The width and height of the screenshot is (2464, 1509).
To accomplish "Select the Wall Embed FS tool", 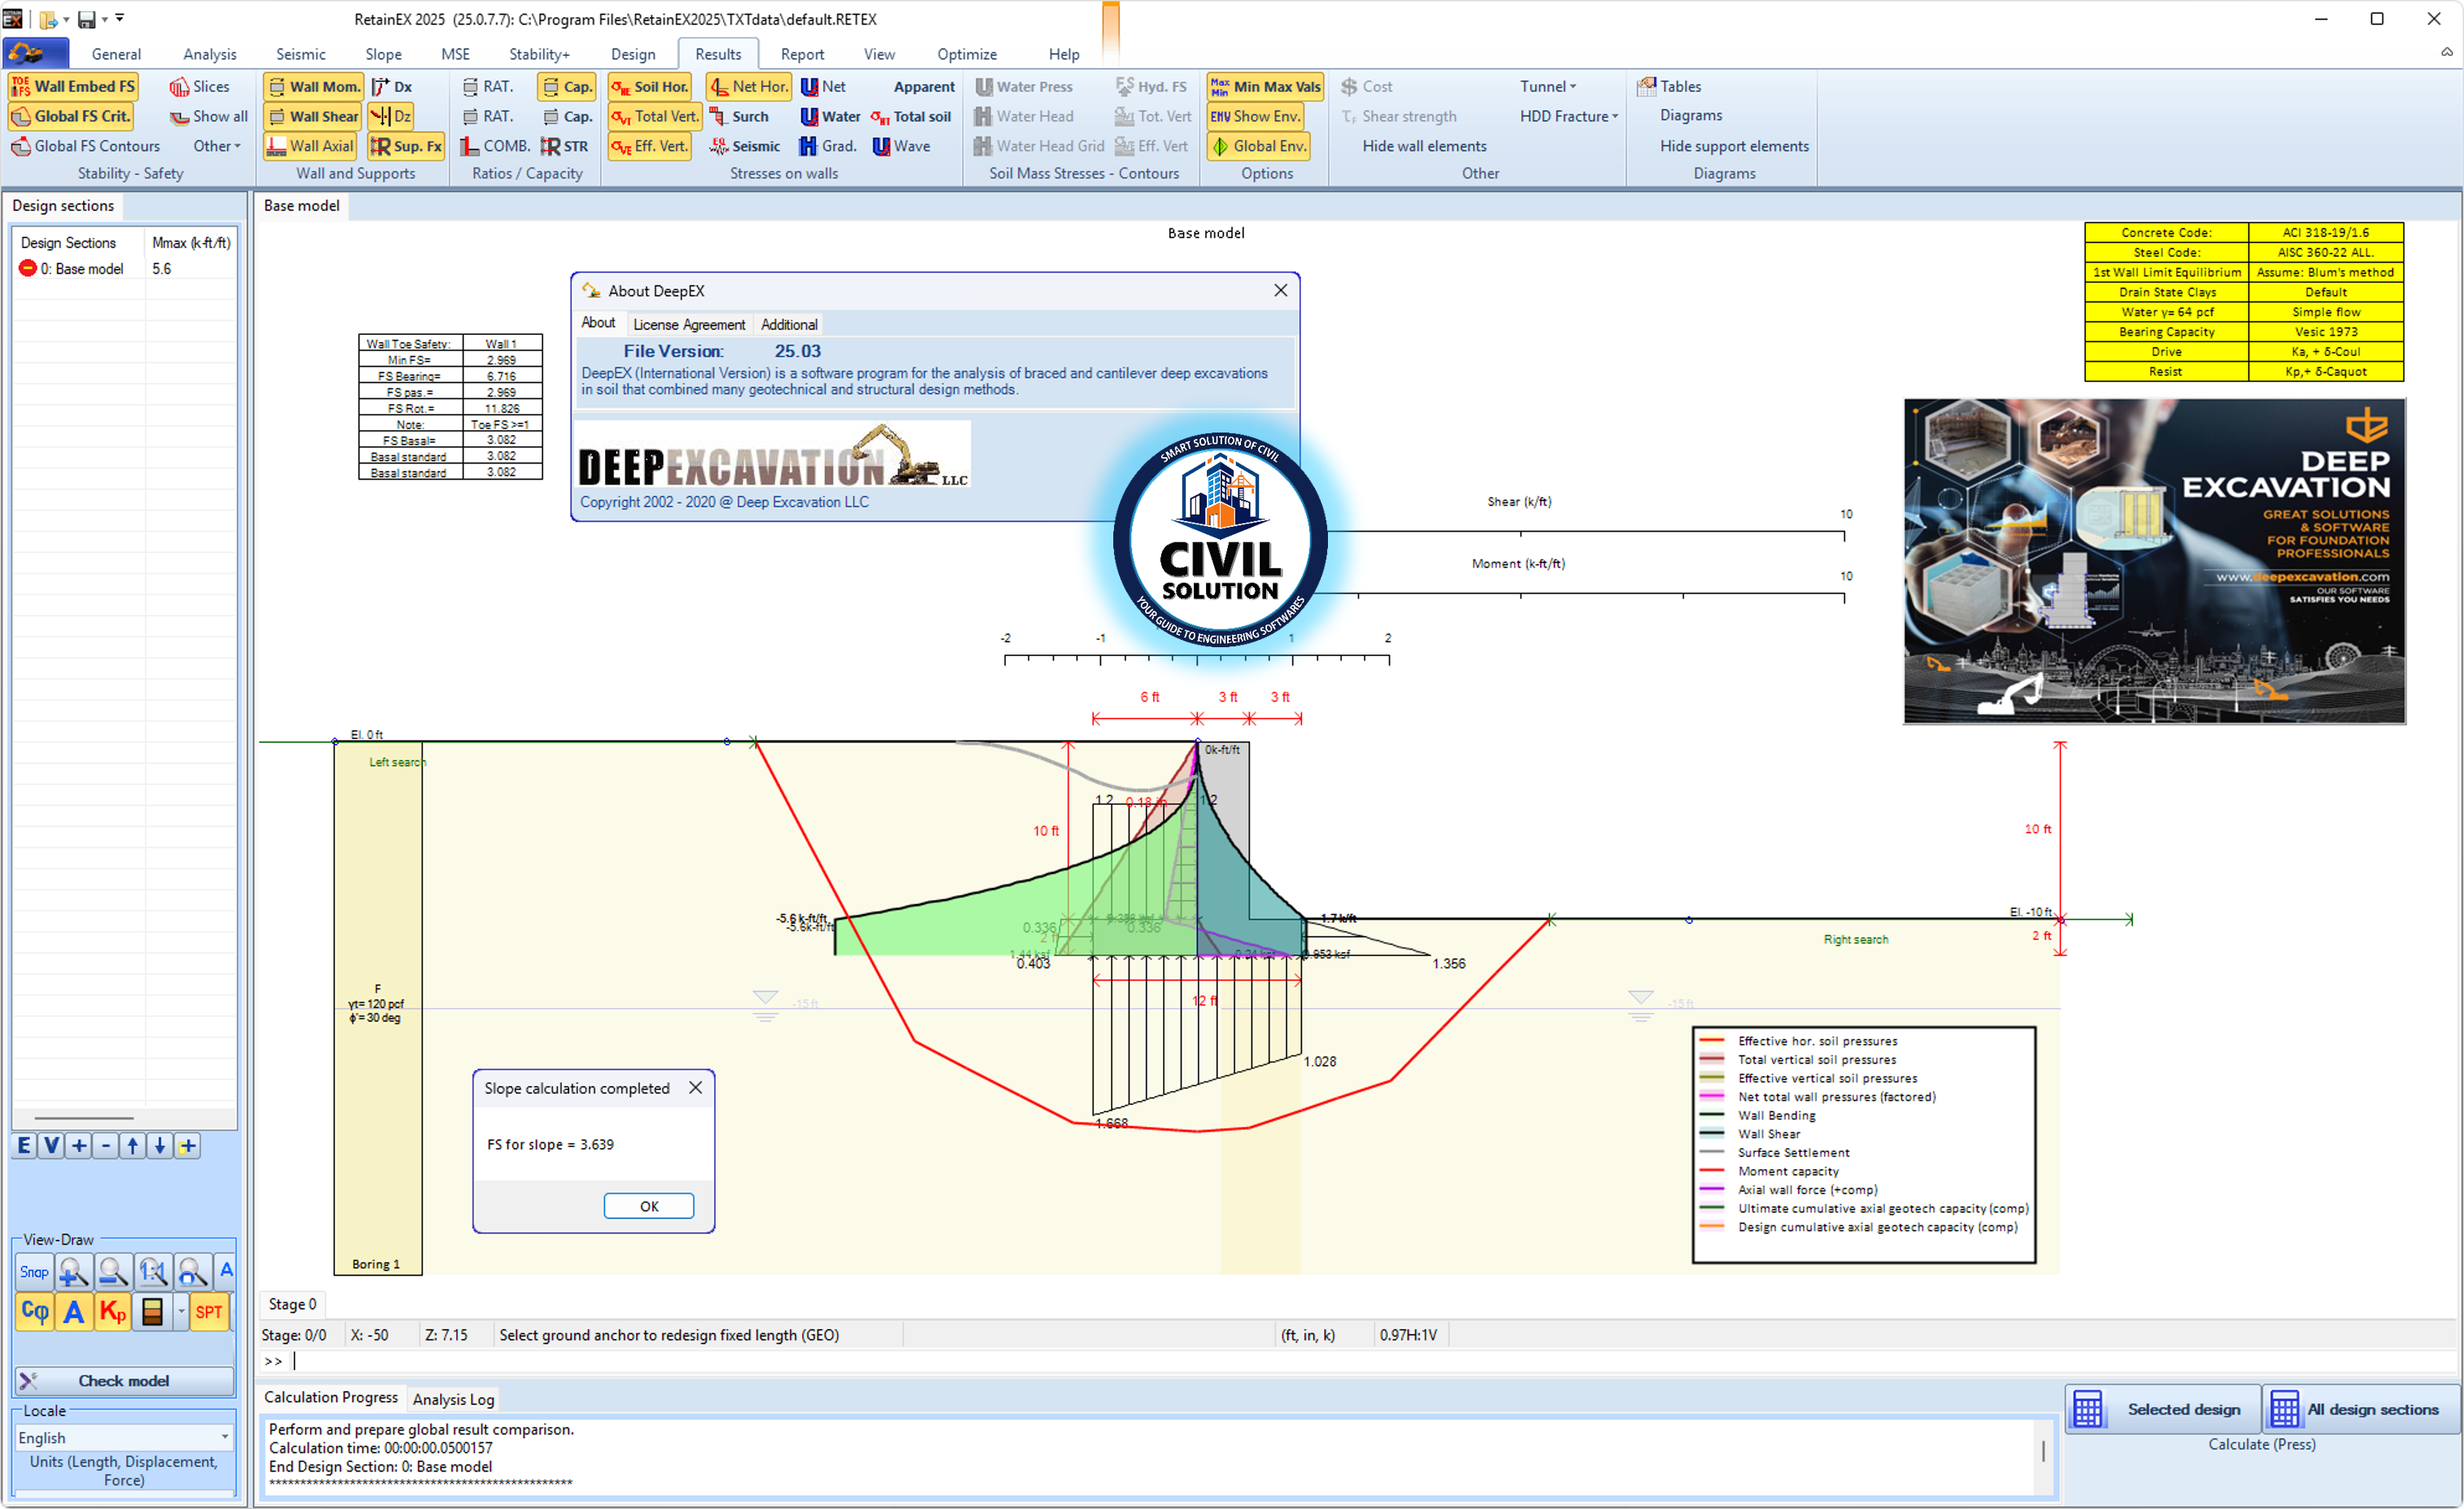I will click(x=73, y=86).
